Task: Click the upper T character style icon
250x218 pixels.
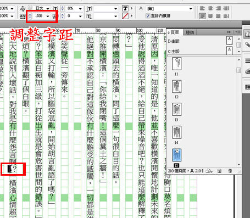Action: pos(89,9)
